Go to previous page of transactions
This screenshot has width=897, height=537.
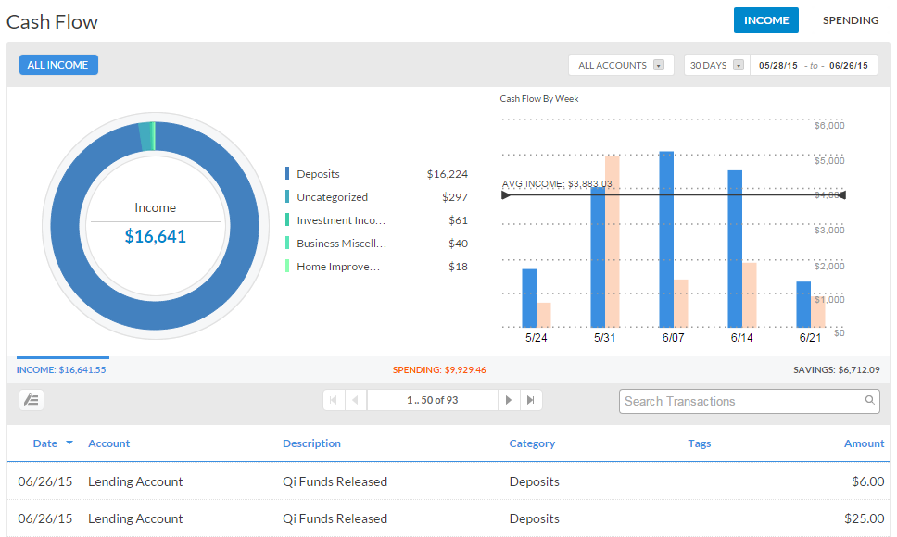coord(356,400)
